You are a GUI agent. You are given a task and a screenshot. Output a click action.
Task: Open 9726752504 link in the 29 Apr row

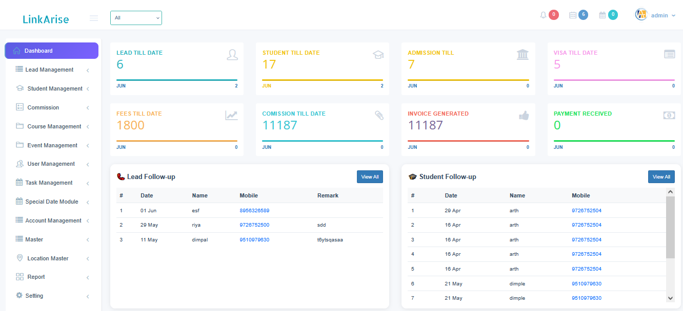tap(587, 210)
